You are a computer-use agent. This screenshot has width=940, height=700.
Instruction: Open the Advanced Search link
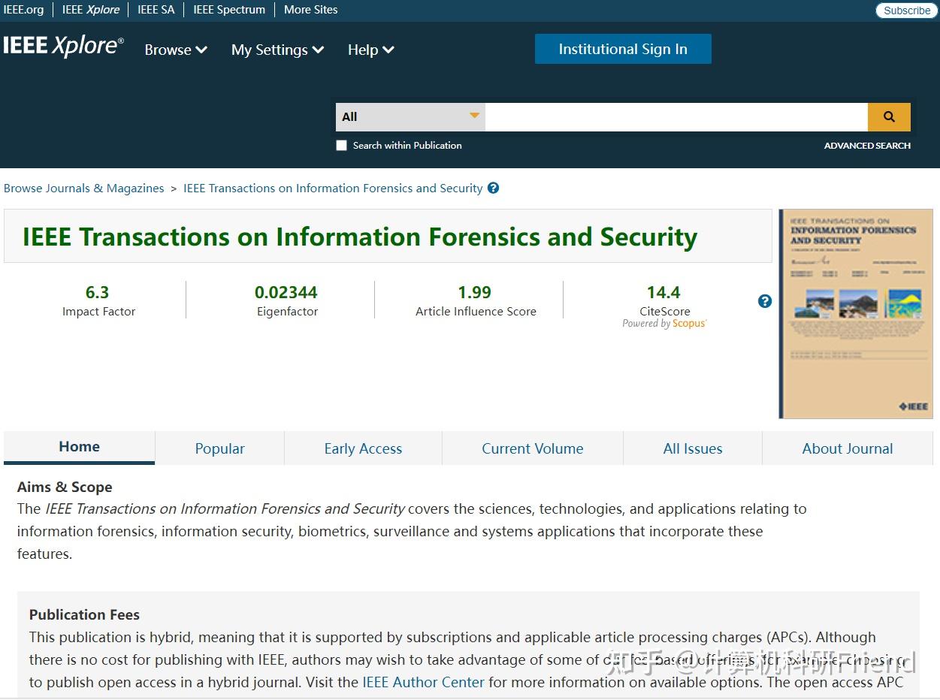(866, 146)
